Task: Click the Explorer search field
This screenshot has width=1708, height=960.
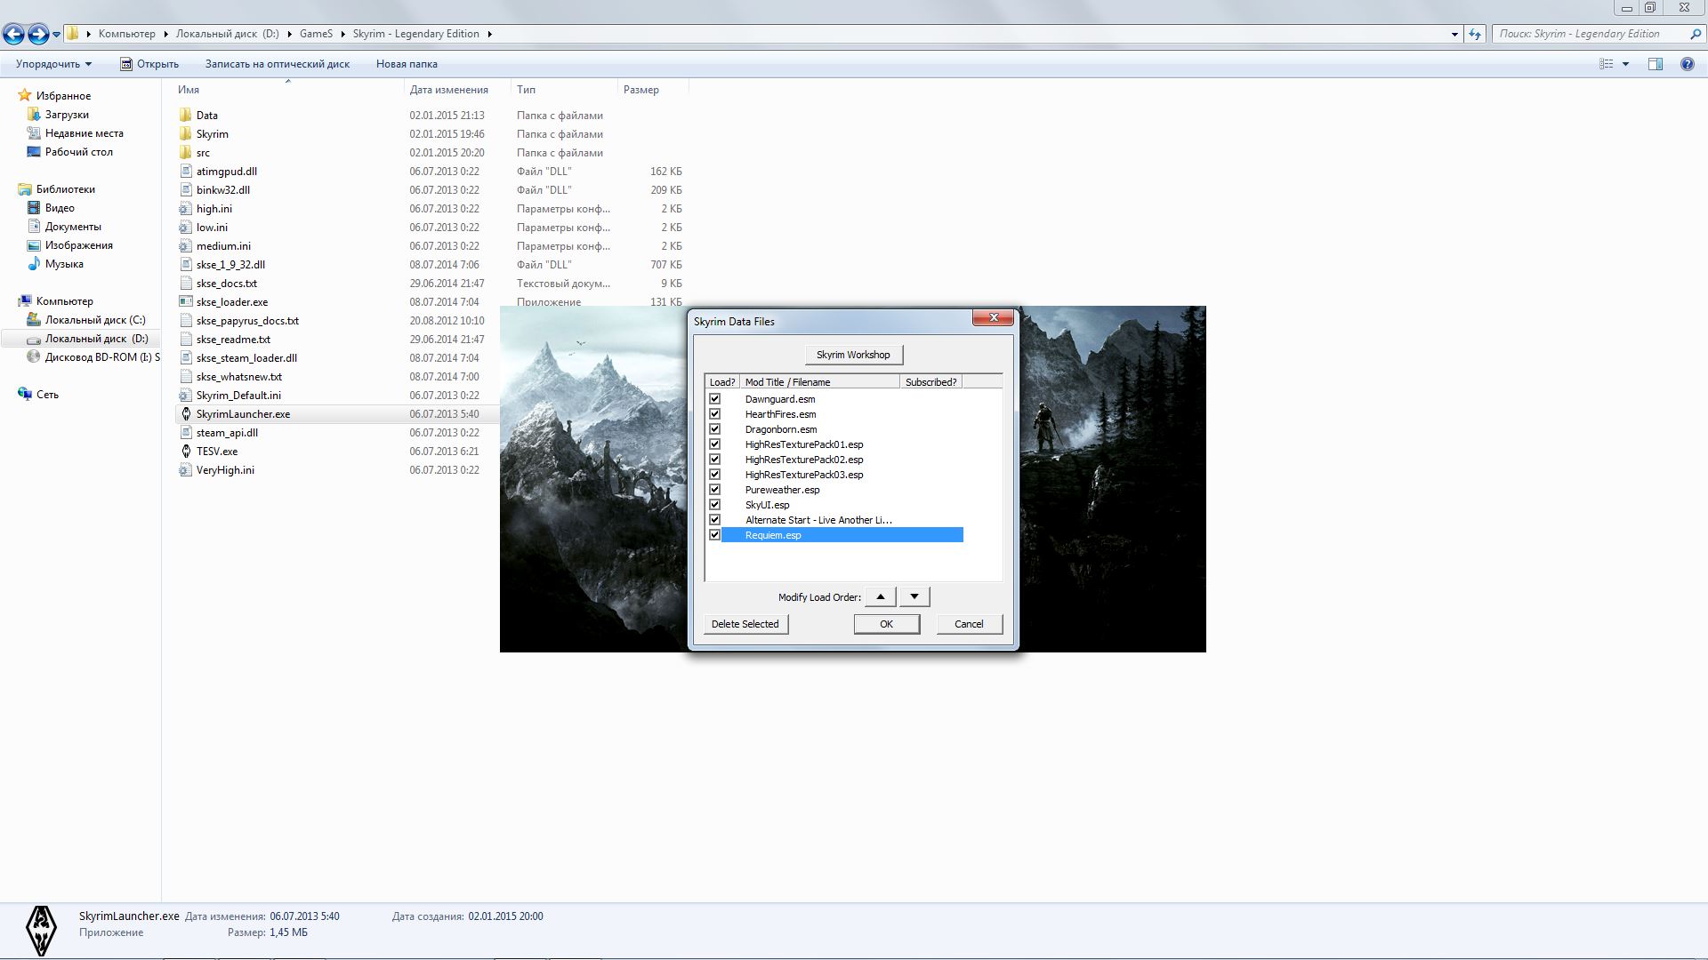Action: pos(1590,34)
